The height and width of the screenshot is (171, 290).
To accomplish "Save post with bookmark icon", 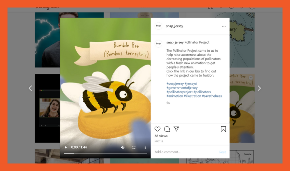I will [223, 129].
